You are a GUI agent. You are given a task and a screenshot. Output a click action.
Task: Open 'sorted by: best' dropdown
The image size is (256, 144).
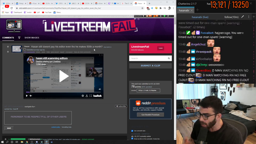click(x=11, y=109)
